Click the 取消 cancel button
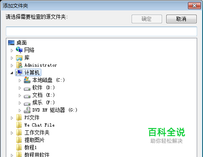This screenshot has height=157, width=203. (181, 19)
